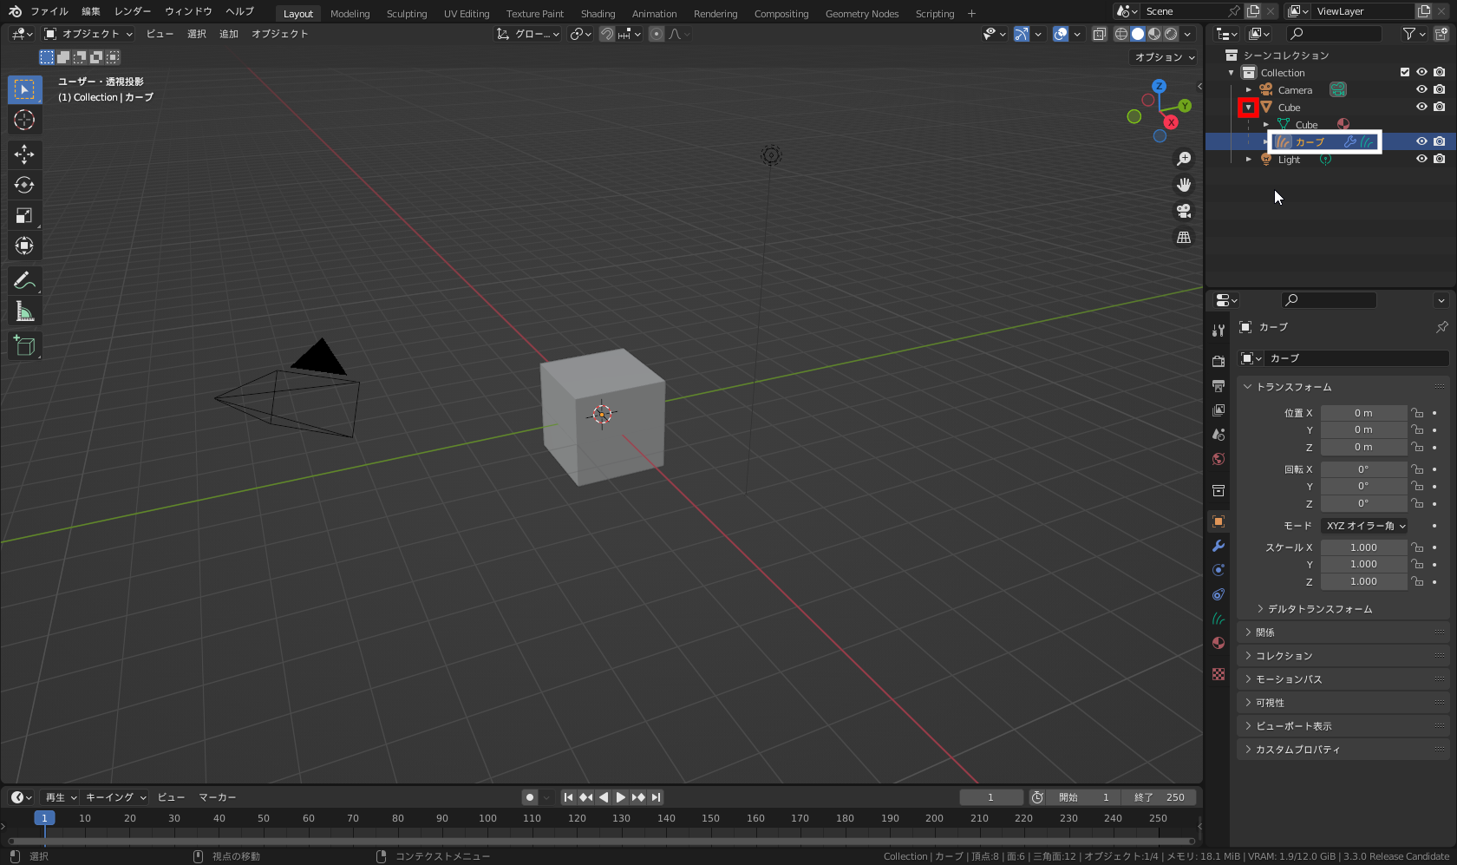Open the Texture checkerboard properties tab
The height and width of the screenshot is (865, 1457).
coord(1219,674)
